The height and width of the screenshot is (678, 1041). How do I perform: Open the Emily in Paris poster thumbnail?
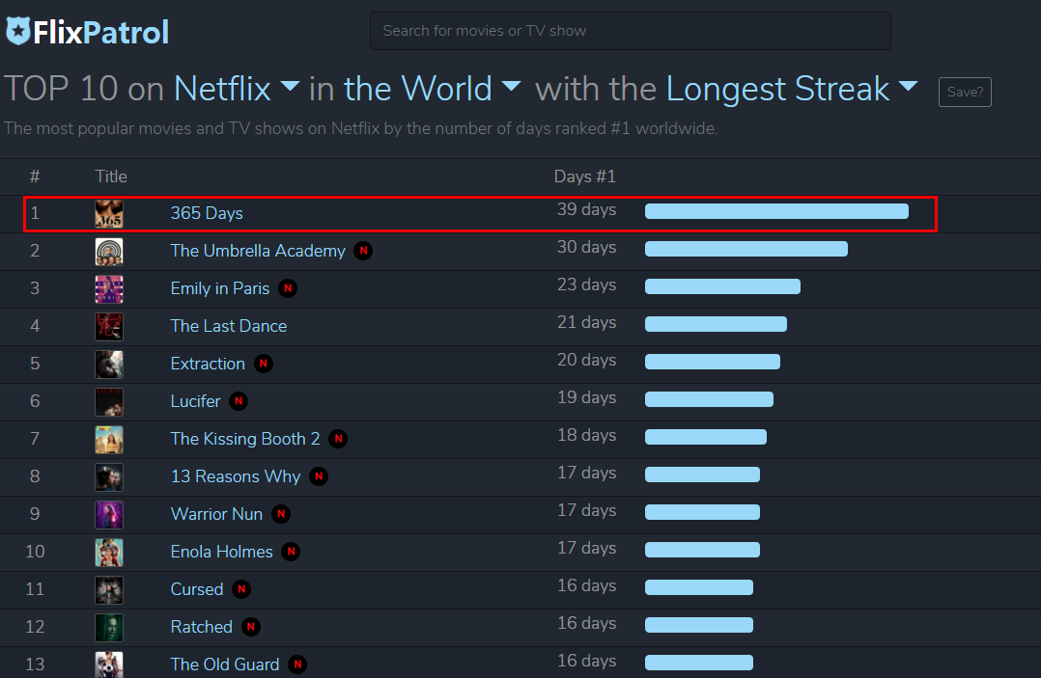[x=109, y=289]
